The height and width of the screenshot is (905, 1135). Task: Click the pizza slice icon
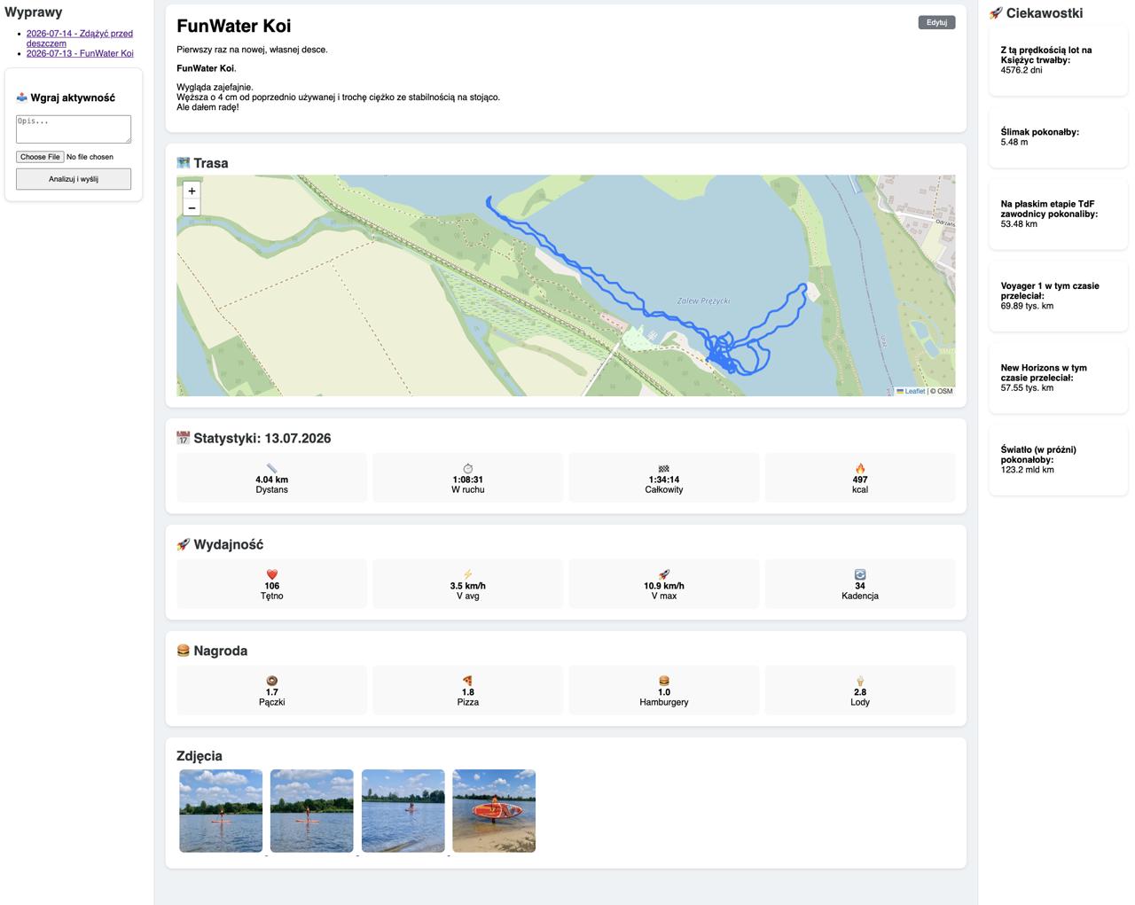[468, 681]
